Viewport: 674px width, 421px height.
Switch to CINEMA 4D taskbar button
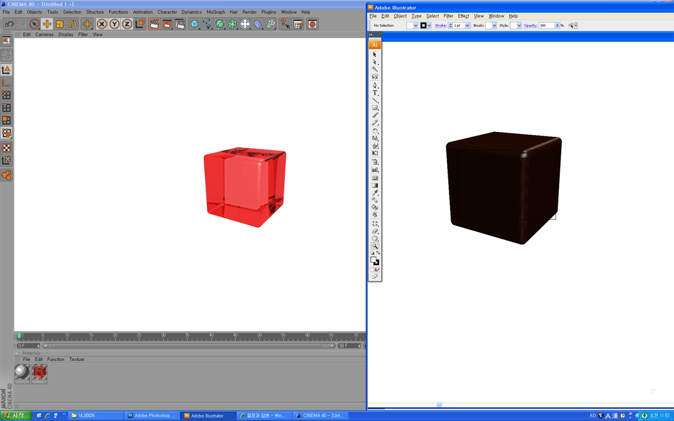pos(321,416)
